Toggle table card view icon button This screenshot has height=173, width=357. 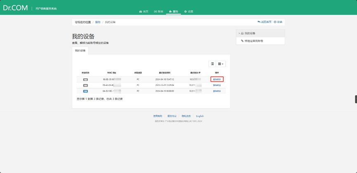(x=212, y=64)
